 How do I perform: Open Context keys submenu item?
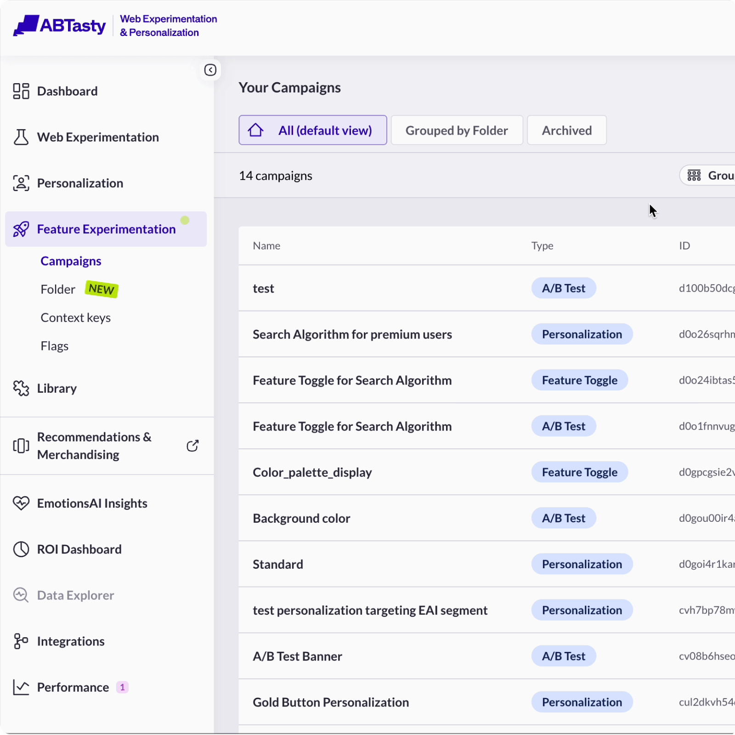pyautogui.click(x=75, y=317)
